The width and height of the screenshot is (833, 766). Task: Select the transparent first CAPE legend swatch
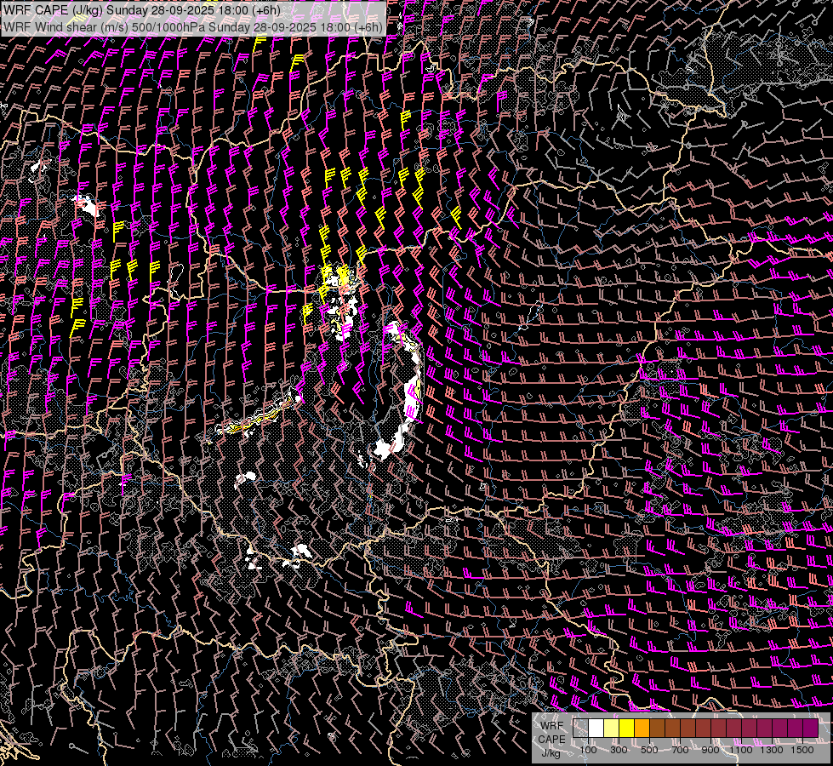click(580, 728)
